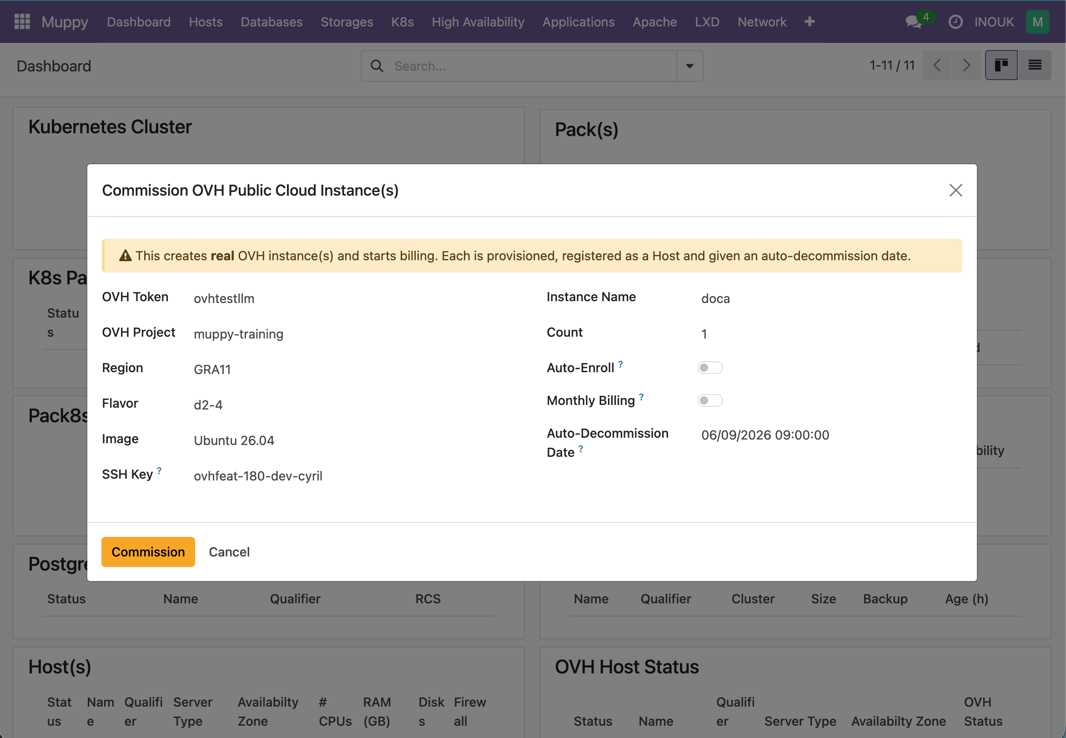Click the Size column header
Screen dimensions: 1066x738
tap(824, 599)
